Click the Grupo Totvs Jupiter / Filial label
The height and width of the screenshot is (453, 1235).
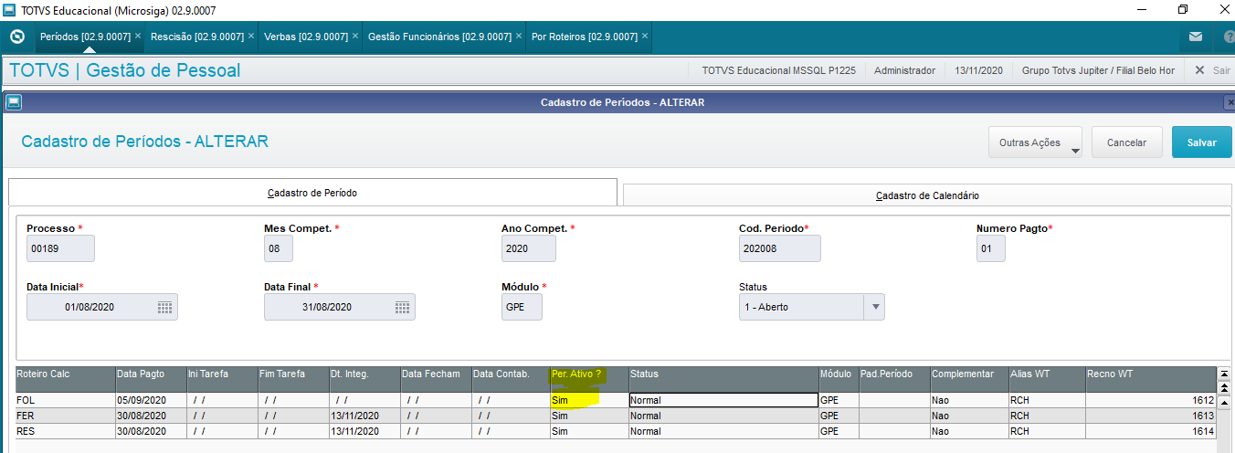(1098, 69)
